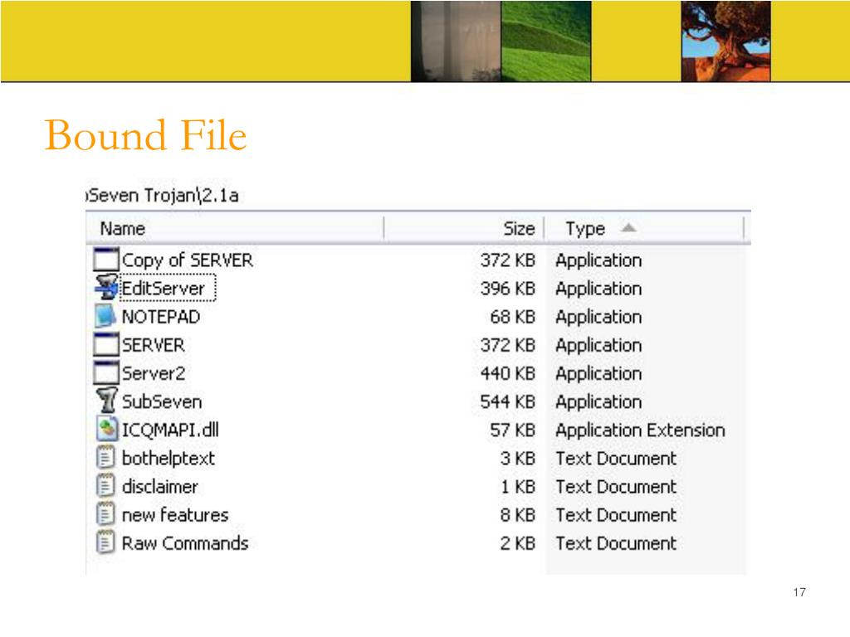The image size is (850, 637).
Task: Click the 68 KB size value
Action: (512, 316)
